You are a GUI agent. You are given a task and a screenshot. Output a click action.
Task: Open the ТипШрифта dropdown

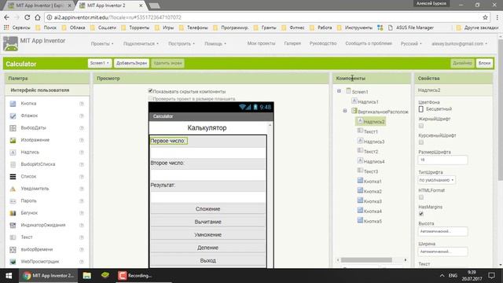[437, 180]
